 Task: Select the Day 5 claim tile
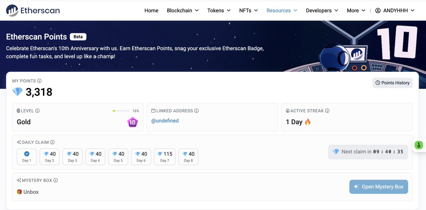118,157
